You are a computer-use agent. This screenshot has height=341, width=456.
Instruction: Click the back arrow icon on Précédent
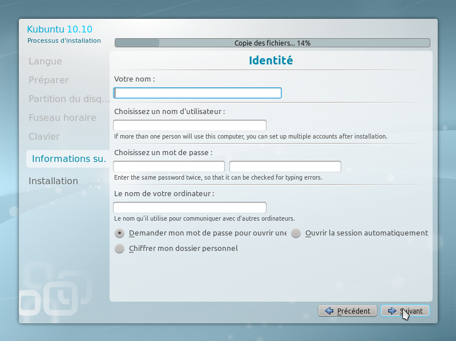tap(329, 311)
